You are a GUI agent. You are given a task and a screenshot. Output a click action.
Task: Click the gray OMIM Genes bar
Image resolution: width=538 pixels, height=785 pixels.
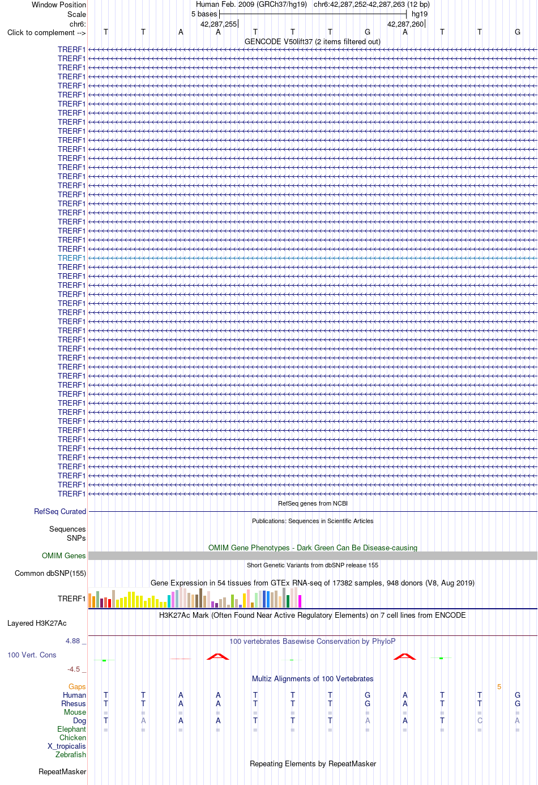[x=313, y=556]
